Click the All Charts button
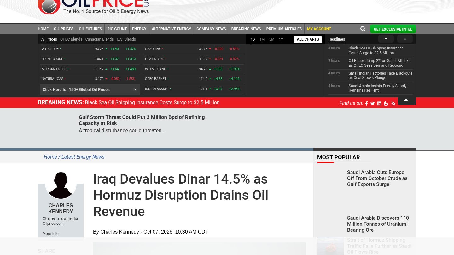This screenshot has height=255, width=454. pos(308,39)
